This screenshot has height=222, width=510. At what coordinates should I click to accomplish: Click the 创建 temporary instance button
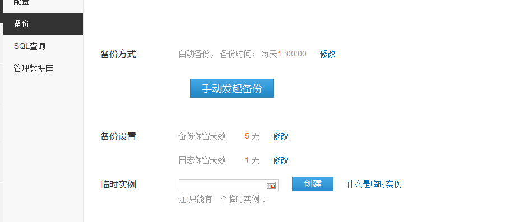(313, 184)
